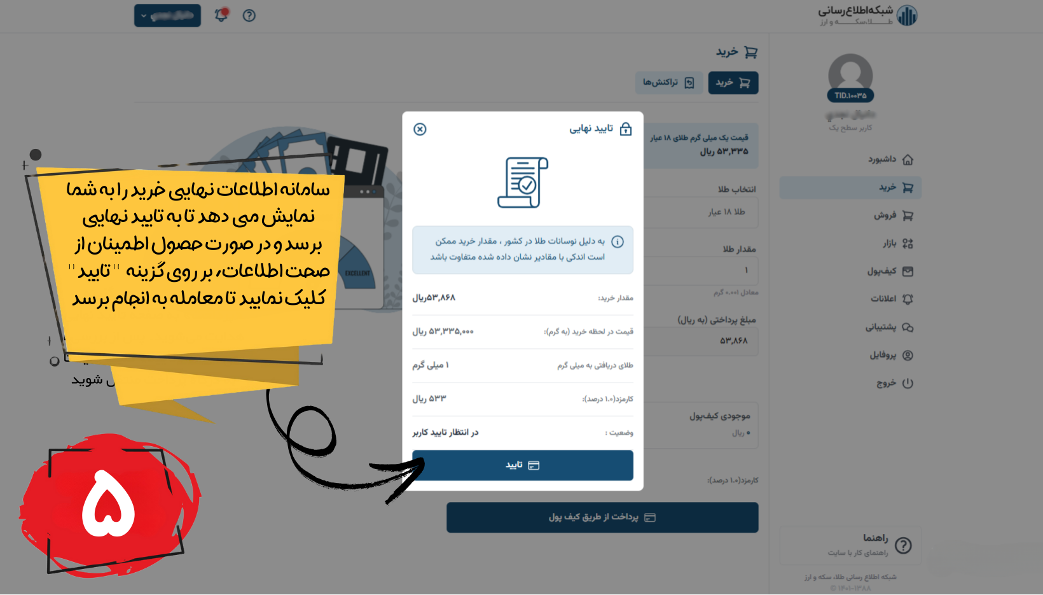Expand the user account dropdown in the header
This screenshot has height=595, width=1043.
click(167, 15)
